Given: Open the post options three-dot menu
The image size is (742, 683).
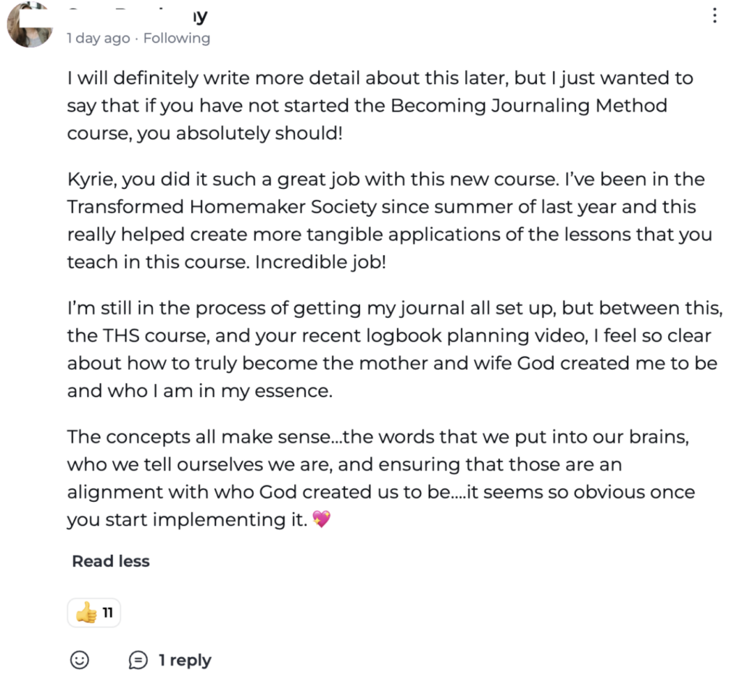Looking at the screenshot, I should 714,16.
